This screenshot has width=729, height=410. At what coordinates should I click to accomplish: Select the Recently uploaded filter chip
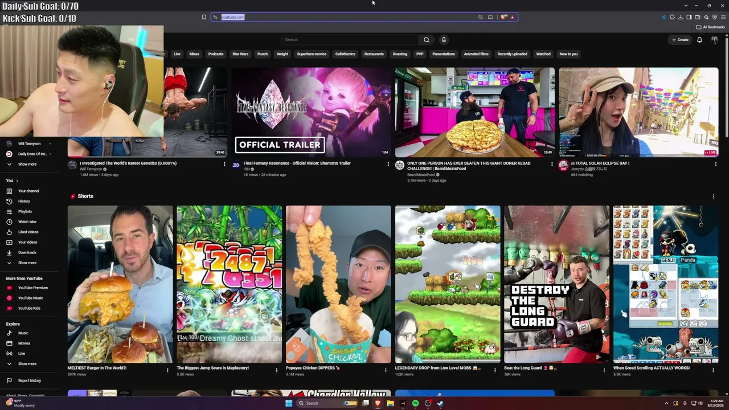512,54
